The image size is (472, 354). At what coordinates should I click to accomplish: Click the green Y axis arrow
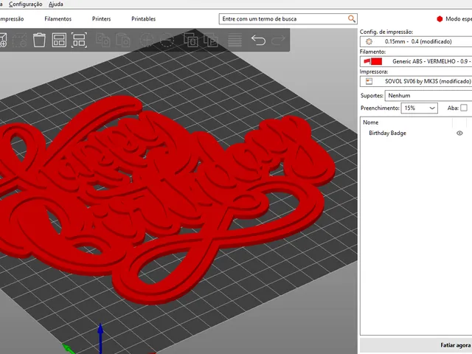click(x=69, y=349)
